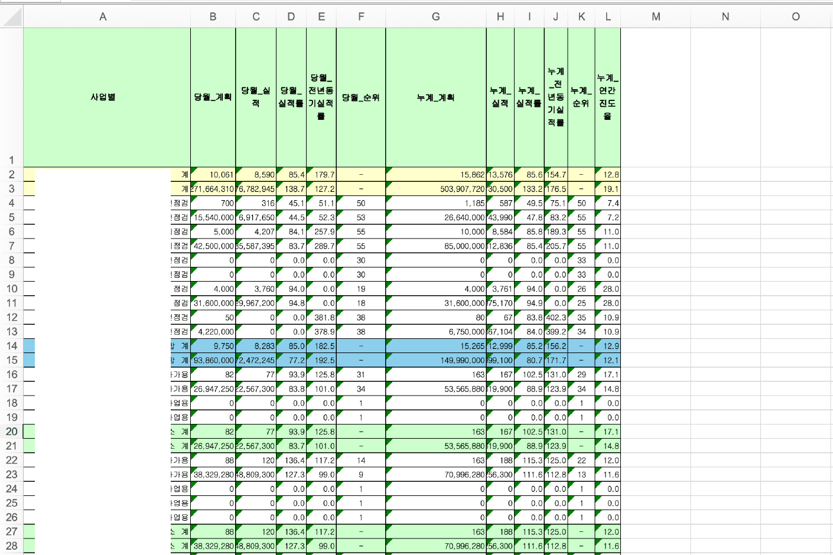The height and width of the screenshot is (555, 833).
Task: Select column A header
Action: [x=103, y=17]
